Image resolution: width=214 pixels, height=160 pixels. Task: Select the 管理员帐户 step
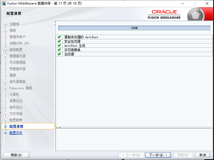pos(17,37)
